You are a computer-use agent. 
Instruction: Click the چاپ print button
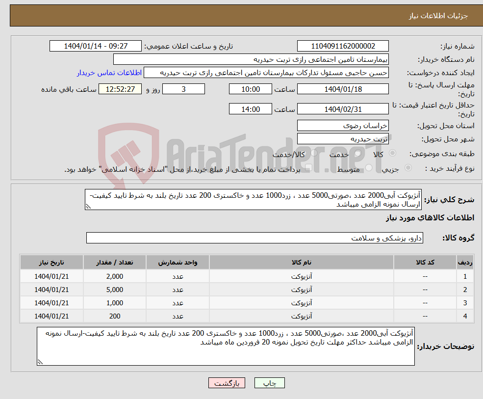click(x=270, y=383)
